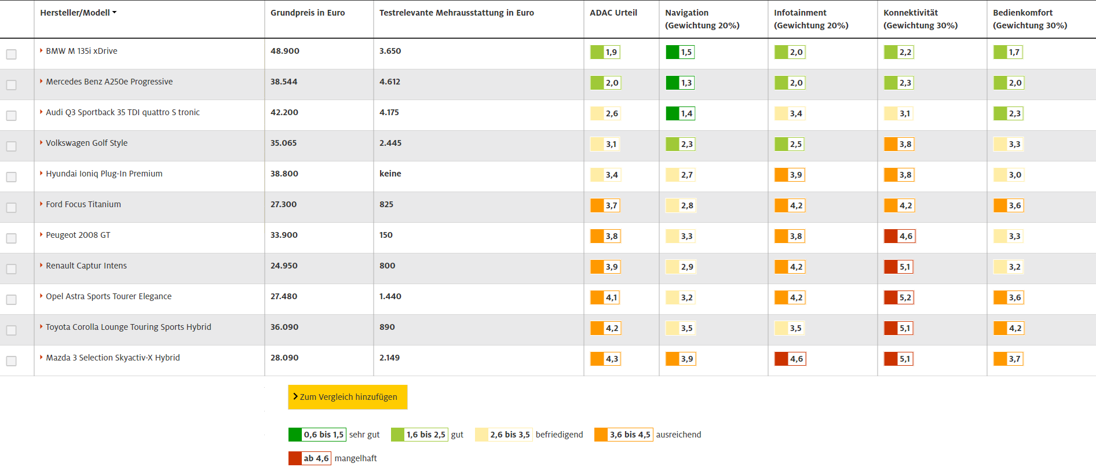The image size is (1096, 467).
Task: Click the BMW Bedienkomfort rating 1,7
Action: point(1008,52)
